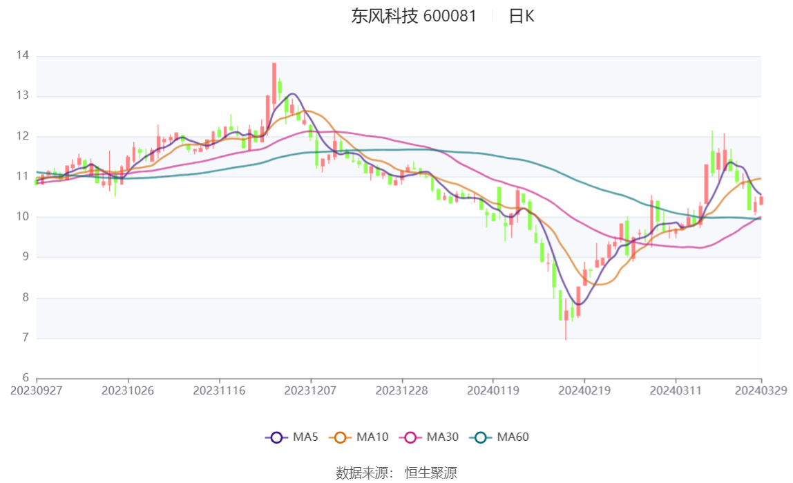Click y-axis value 9
The width and height of the screenshot is (793, 483).
pyautogui.click(x=26, y=256)
